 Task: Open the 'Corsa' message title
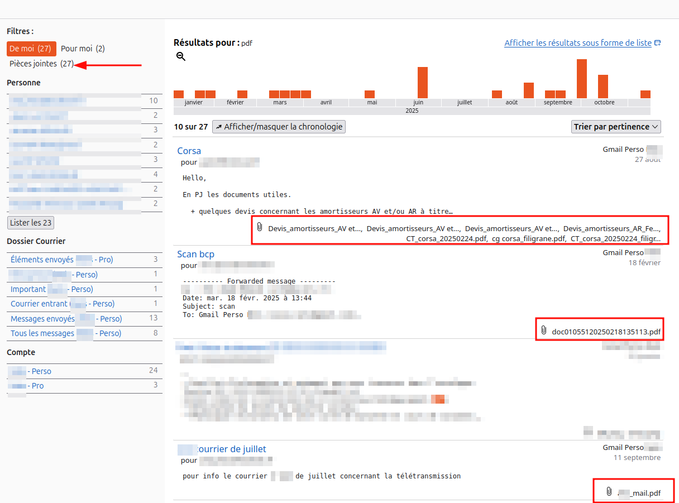[x=189, y=151]
